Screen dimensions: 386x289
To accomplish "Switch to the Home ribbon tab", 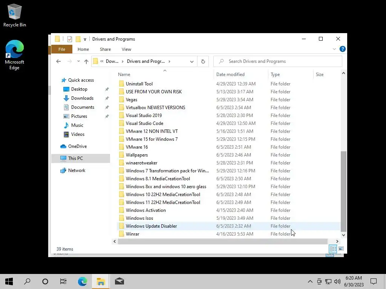I will [x=83, y=49].
